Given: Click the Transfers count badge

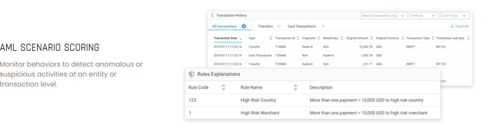Looking at the screenshot, I should pos(278,26).
